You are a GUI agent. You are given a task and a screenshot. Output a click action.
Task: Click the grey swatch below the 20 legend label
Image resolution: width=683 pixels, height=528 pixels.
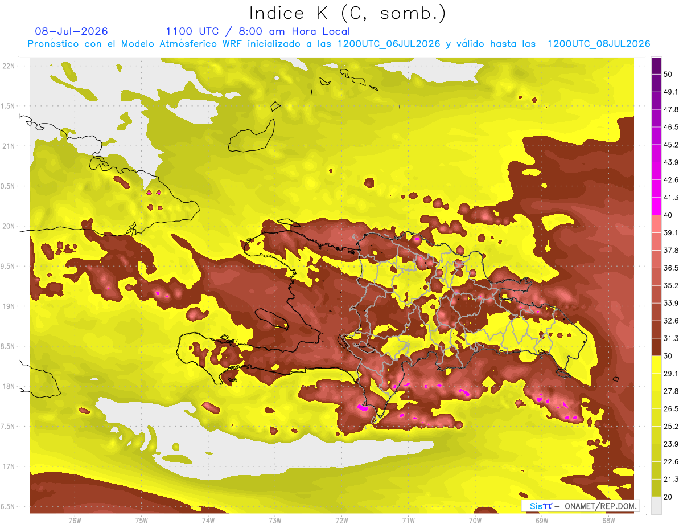click(656, 505)
